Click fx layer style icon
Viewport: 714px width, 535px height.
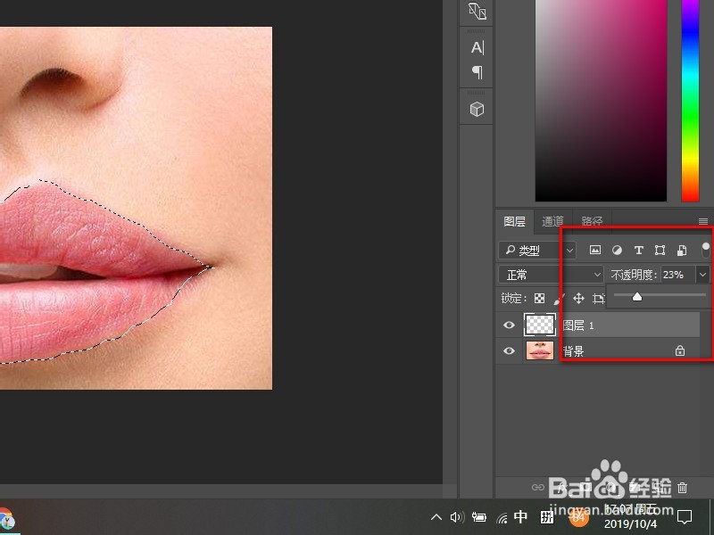click(x=563, y=487)
